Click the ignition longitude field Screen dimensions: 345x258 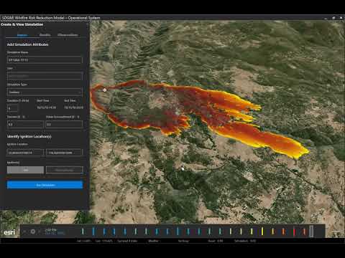(x=64, y=153)
